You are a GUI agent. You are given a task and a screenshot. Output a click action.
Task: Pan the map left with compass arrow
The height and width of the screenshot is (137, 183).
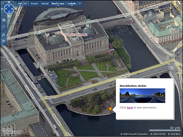point(6,9)
